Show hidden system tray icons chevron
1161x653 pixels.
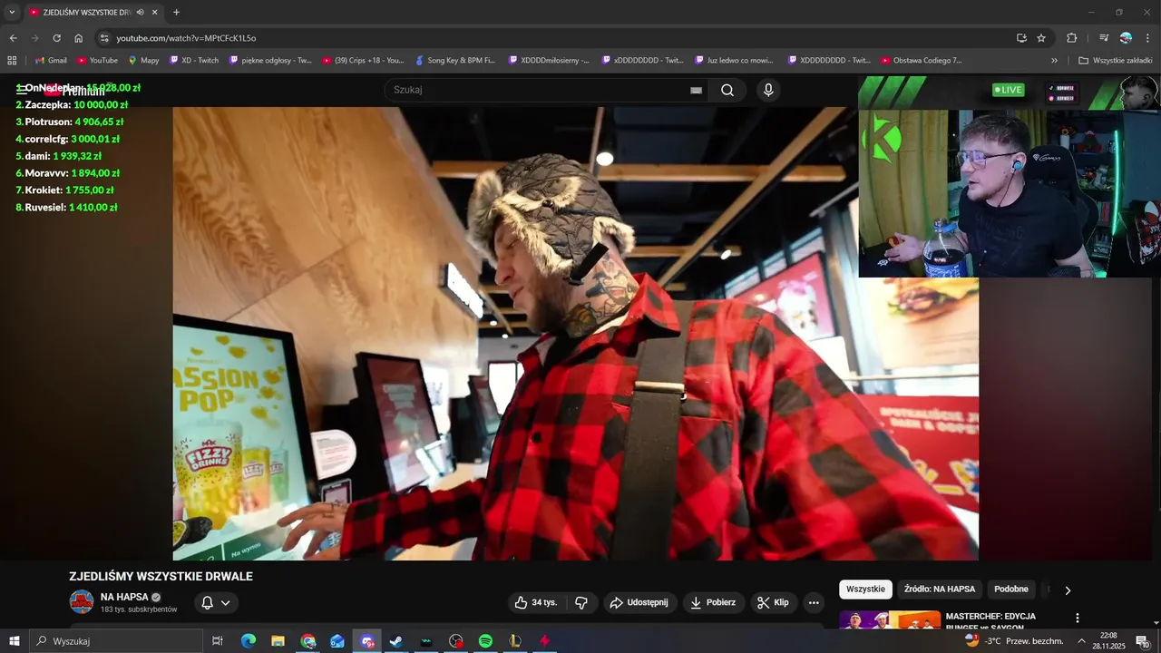(1081, 641)
